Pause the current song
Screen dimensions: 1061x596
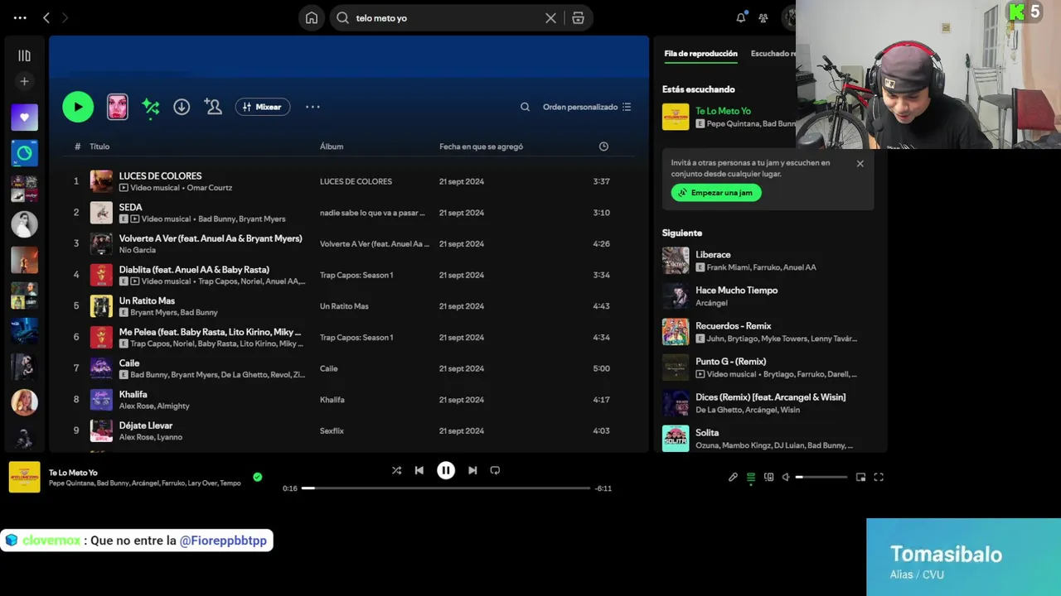point(446,470)
